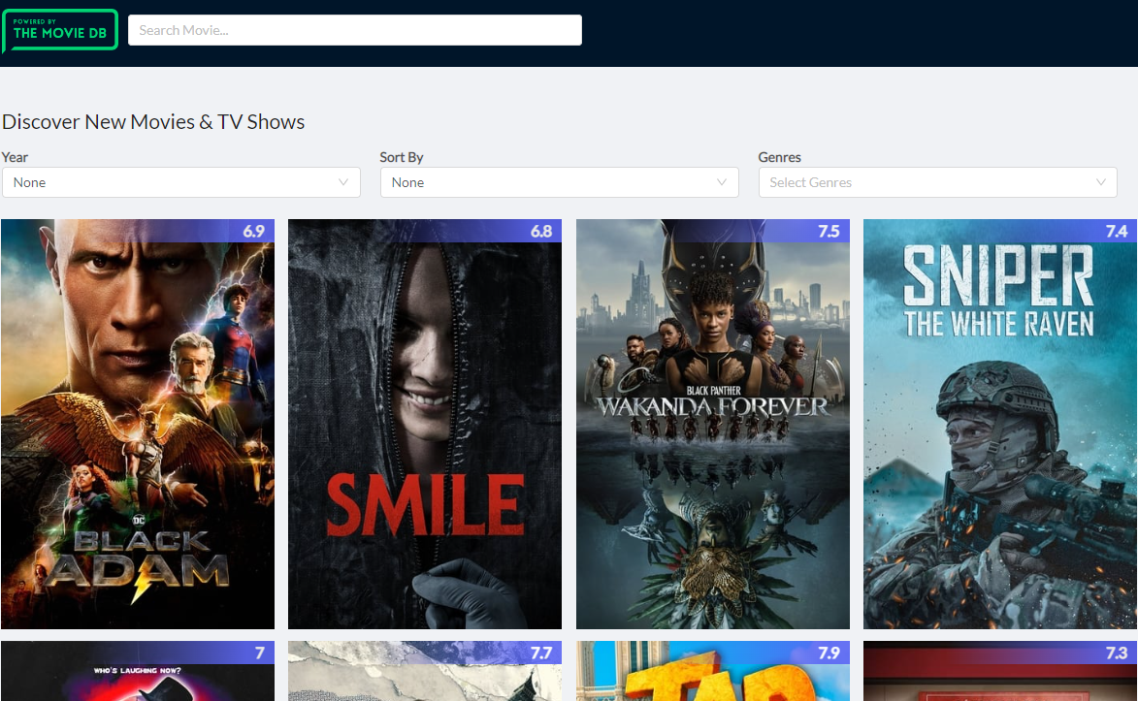Open the movie card rated 7
1138x701 pixels.
coord(138,671)
